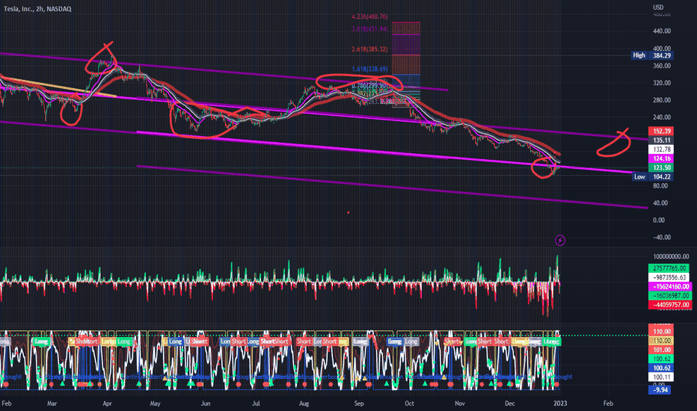The height and width of the screenshot is (411, 697).
Task: Select the red 152.39 price tag
Action: 661,131
